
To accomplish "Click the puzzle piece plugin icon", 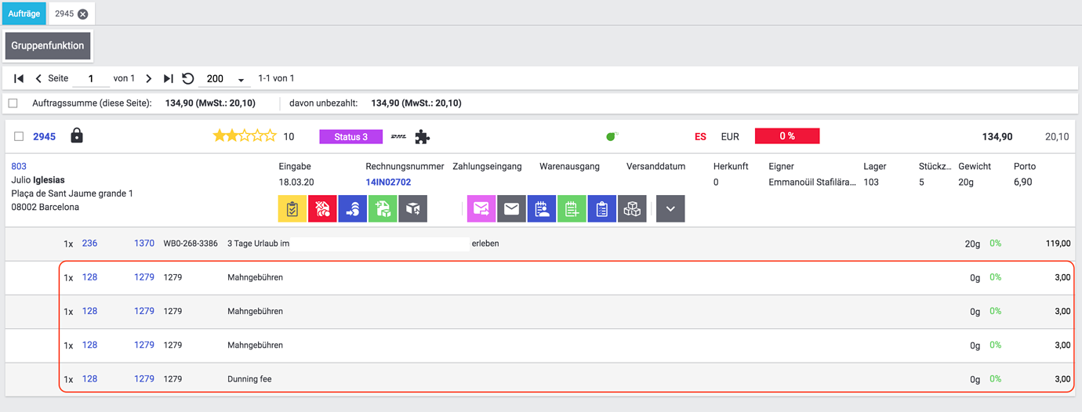I will click(422, 137).
